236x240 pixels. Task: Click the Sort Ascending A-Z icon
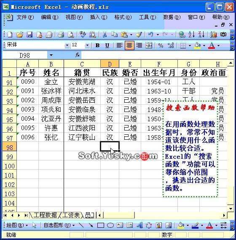click(191, 35)
